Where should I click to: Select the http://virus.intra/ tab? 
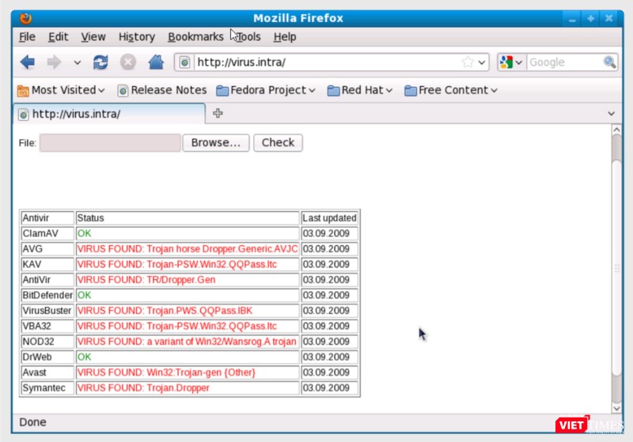tap(109, 114)
